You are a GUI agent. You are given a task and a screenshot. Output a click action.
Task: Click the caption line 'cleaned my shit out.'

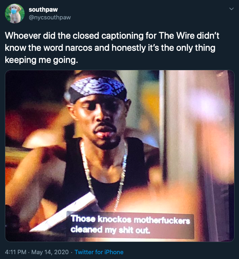coord(110,230)
